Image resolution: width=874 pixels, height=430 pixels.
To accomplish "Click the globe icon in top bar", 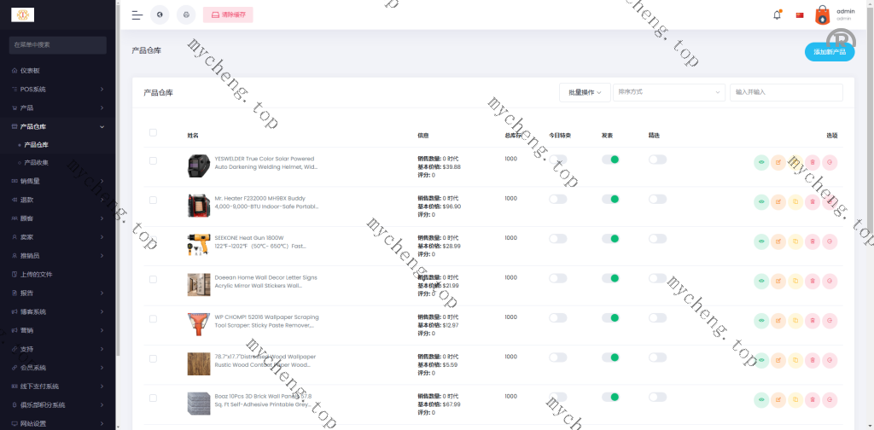I will (160, 15).
